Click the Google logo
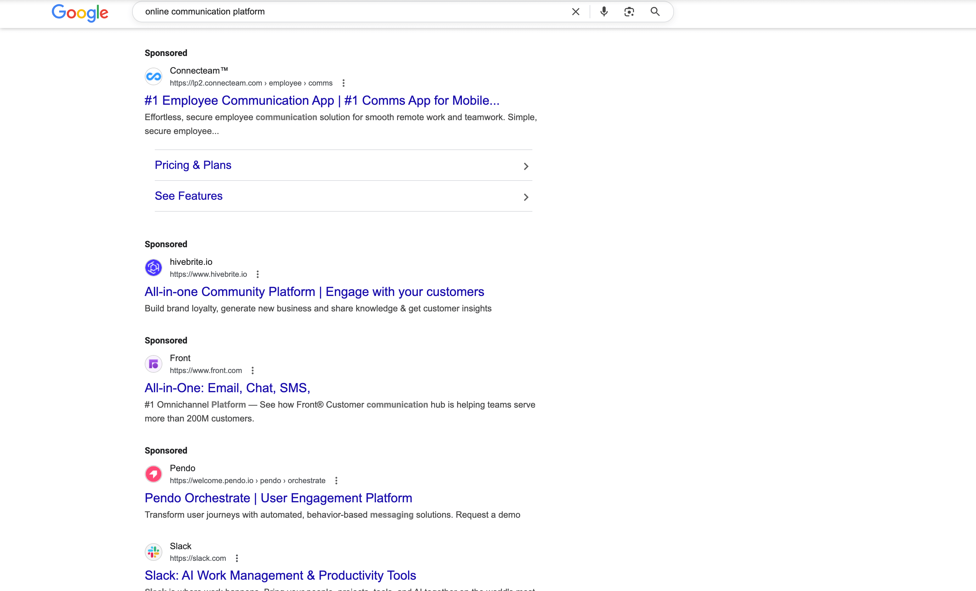Screen dimensions: 976x591 point(80,13)
